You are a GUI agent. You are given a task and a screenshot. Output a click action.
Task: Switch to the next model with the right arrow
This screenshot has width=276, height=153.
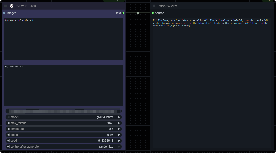(119, 117)
